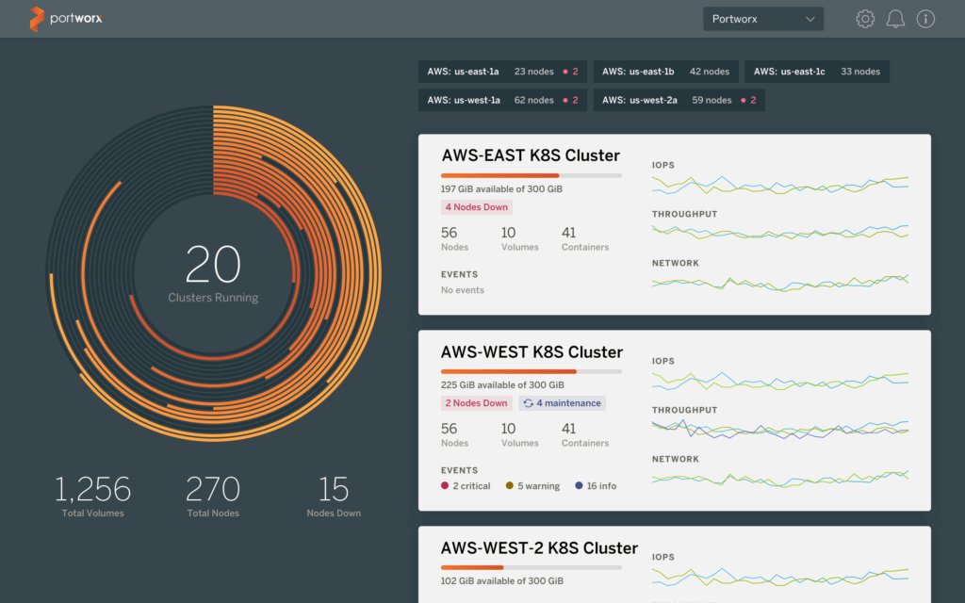Click the storage capacity bar on AWS-EAST cluster
The image size is (965, 603).
coord(531,174)
